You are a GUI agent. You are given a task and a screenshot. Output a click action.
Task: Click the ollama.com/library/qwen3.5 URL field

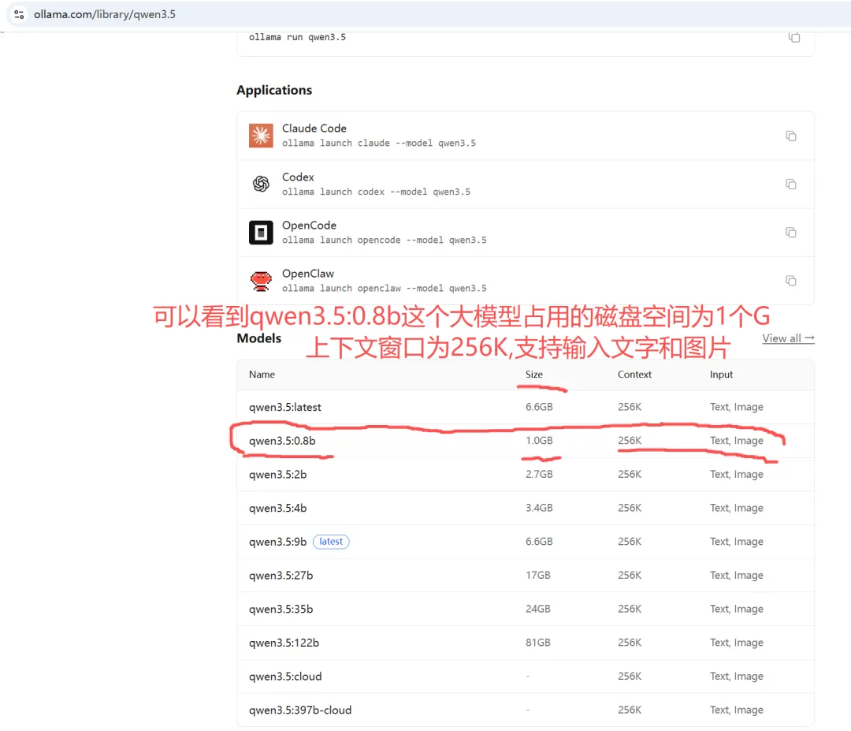click(x=105, y=15)
